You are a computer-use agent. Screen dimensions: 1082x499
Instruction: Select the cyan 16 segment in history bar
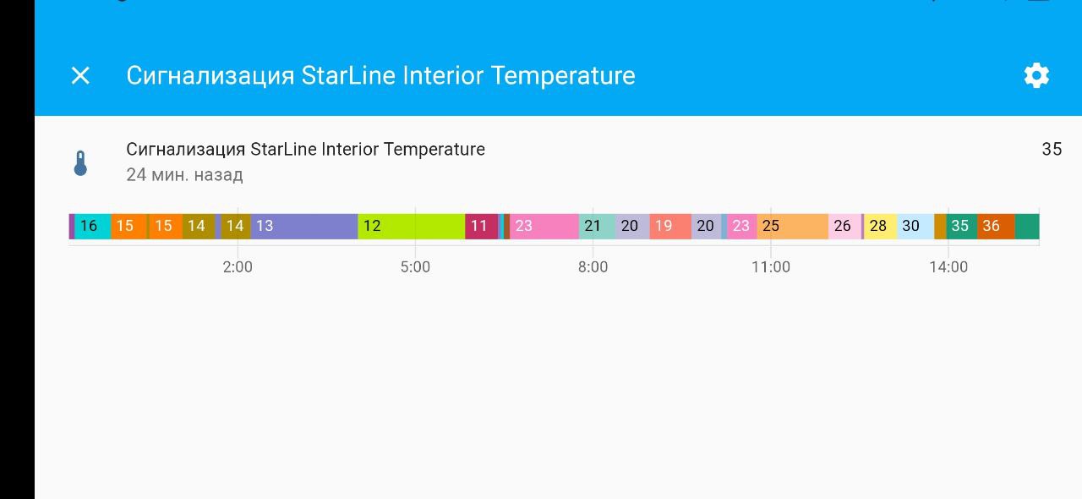91,226
